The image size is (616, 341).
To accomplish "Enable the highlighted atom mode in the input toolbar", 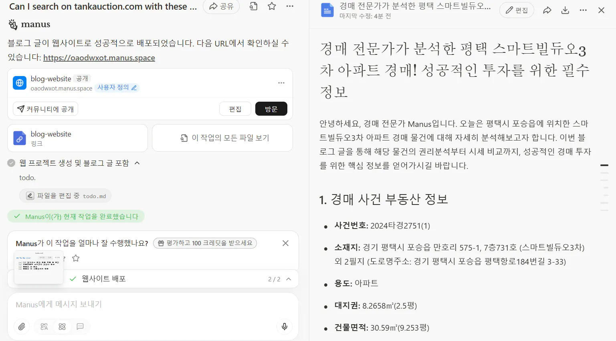I will coord(62,327).
